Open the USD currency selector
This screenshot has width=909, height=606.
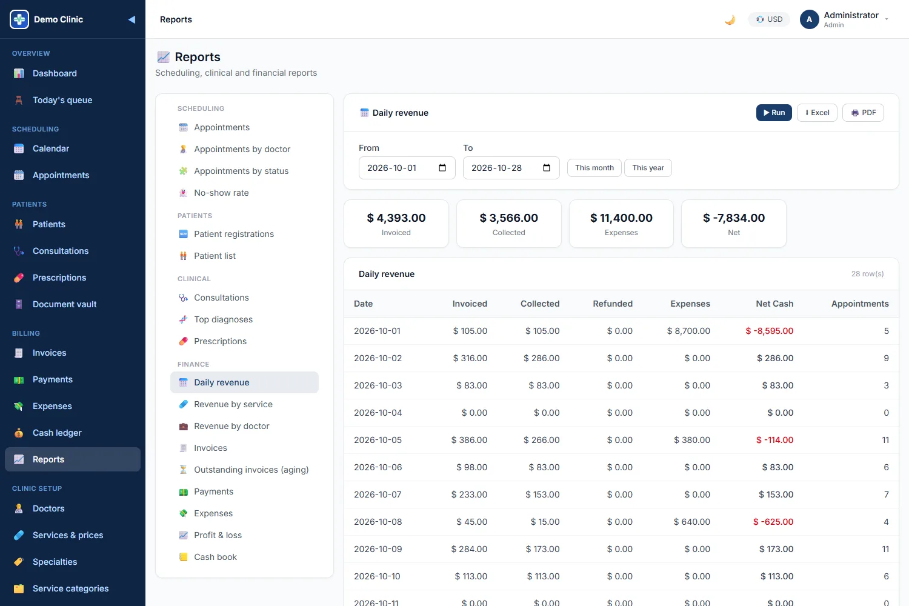click(769, 19)
